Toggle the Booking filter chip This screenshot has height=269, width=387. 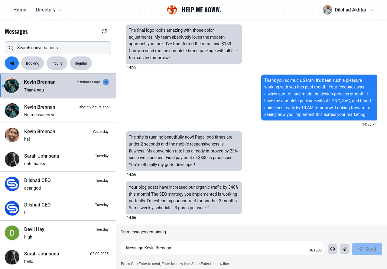33,63
